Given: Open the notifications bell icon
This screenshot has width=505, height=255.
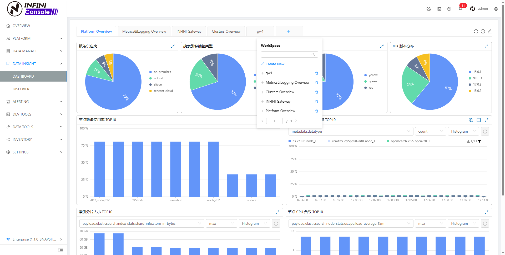Looking at the screenshot, I should point(460,9).
